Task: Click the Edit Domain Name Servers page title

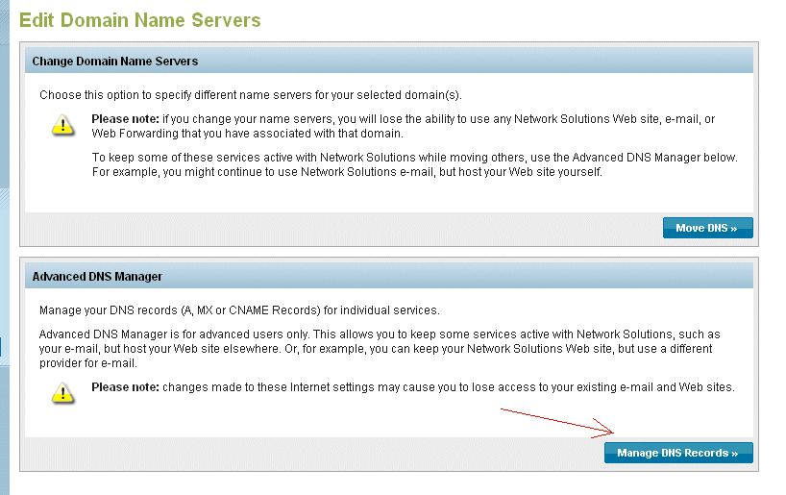Action: tap(139, 20)
